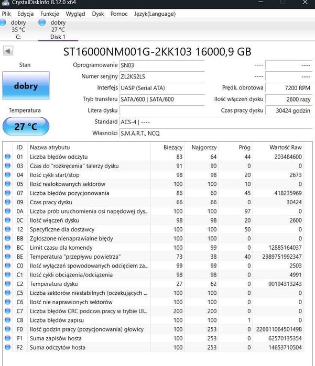Click the status icon for attribute 07
The image size is (315, 366).
coord(8,193)
